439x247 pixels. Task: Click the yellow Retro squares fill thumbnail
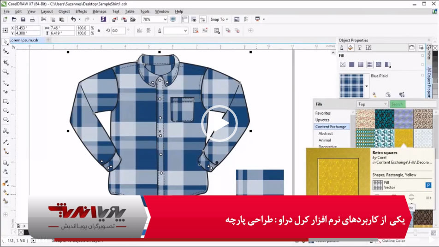click(404, 138)
